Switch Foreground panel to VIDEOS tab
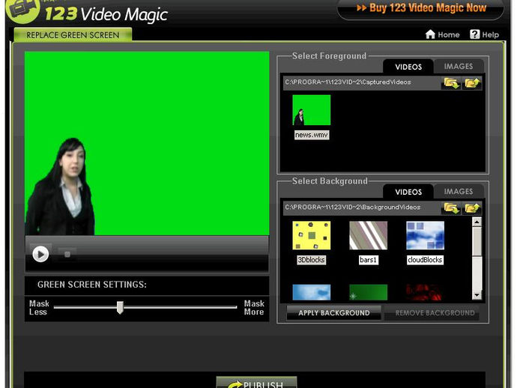The image size is (517, 388). point(408,67)
